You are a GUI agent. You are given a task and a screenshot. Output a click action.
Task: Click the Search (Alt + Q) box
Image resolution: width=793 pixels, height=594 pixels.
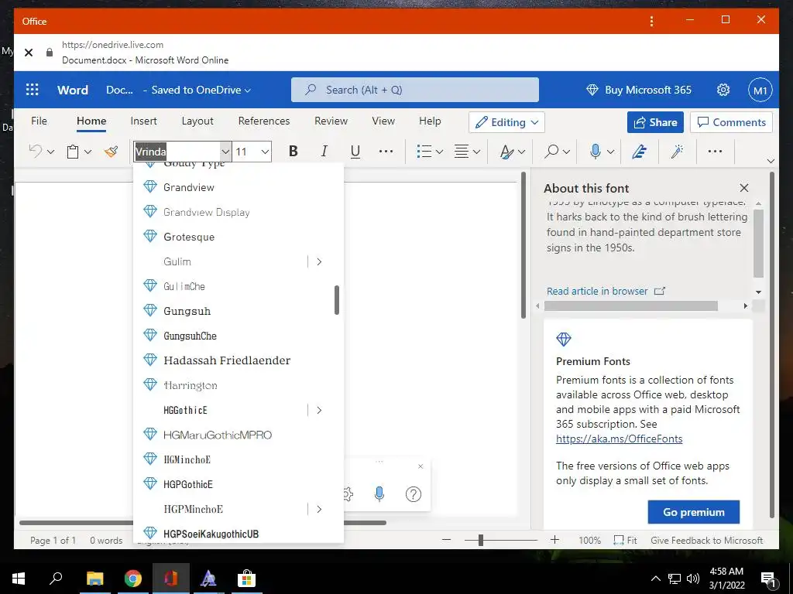[x=415, y=90]
